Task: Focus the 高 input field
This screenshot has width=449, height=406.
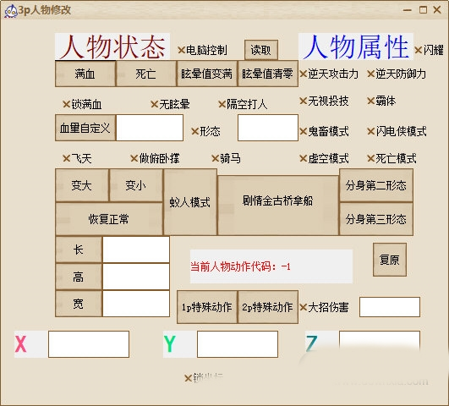Action: tap(136, 277)
